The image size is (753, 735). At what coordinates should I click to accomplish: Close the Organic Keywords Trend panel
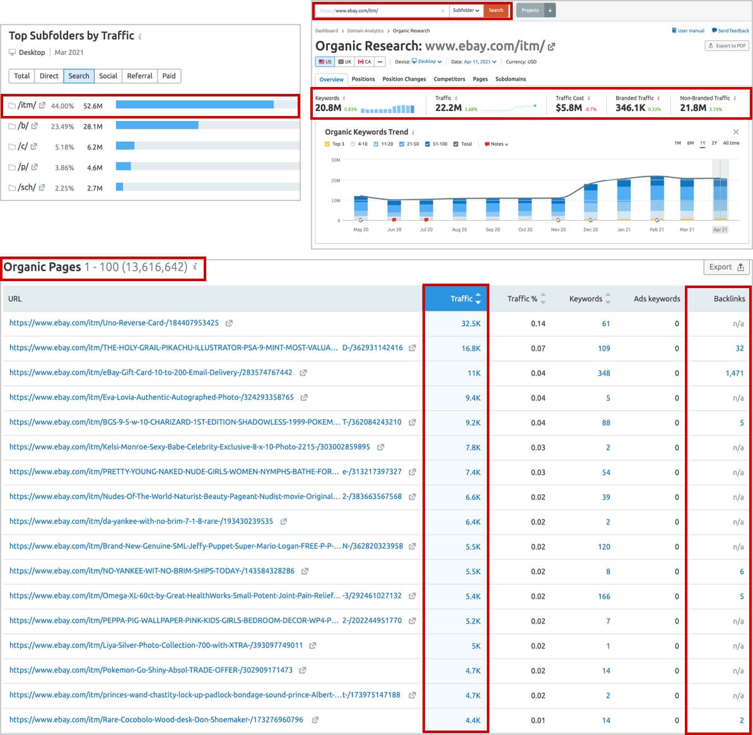735,132
